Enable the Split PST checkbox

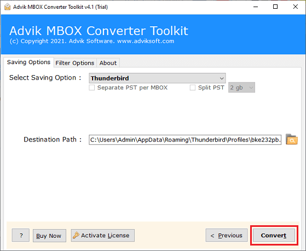coord(193,88)
